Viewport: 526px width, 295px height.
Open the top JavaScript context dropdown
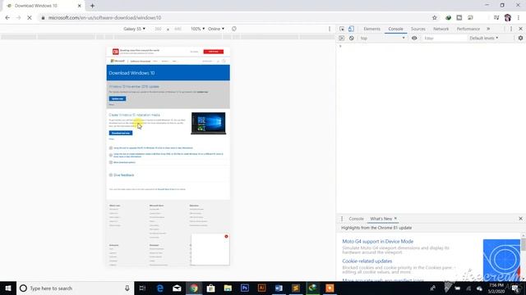(382, 39)
